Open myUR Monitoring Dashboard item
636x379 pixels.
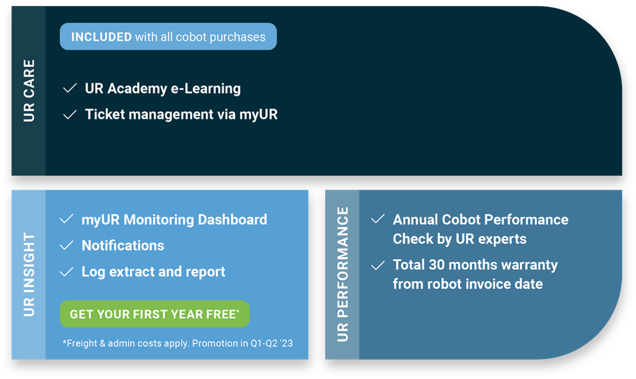(175, 220)
